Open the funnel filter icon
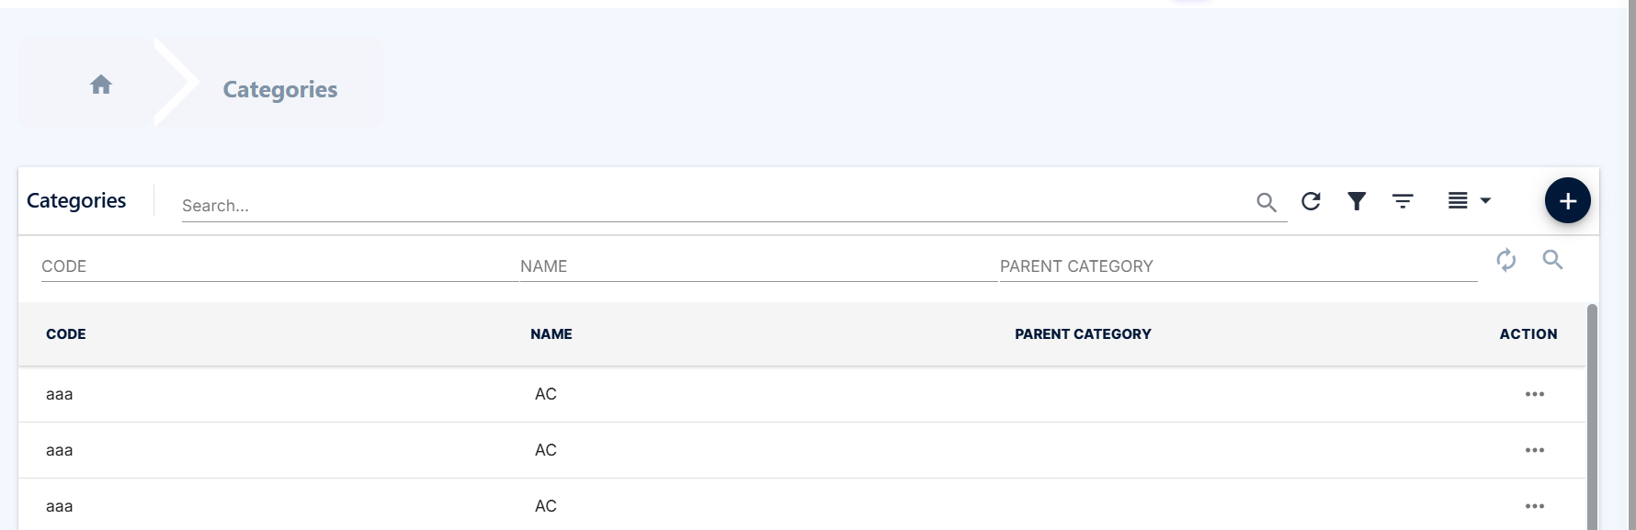The width and height of the screenshot is (1636, 530). click(x=1357, y=201)
